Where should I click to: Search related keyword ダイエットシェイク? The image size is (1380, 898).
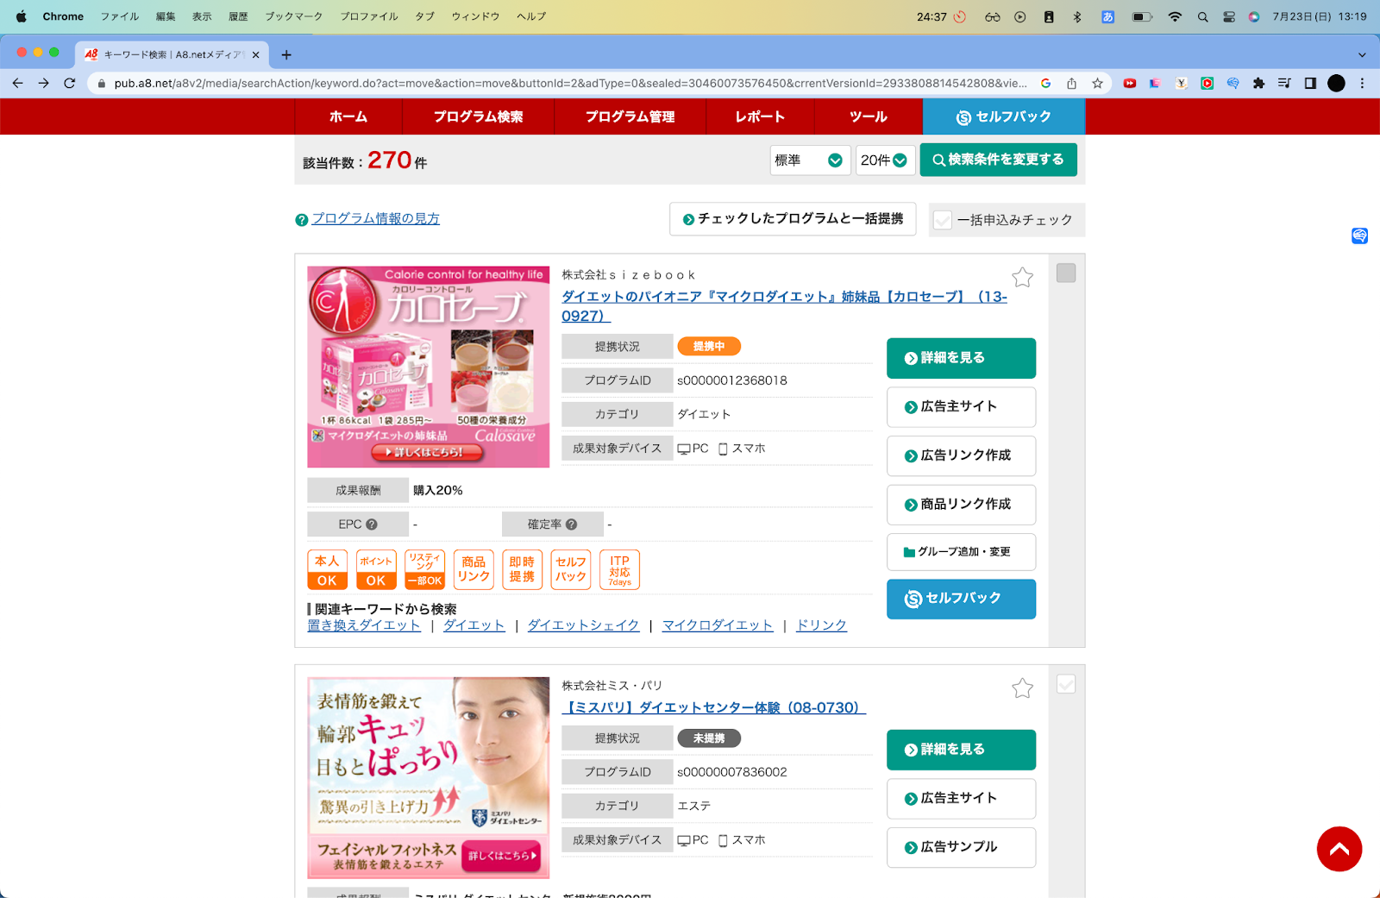[x=583, y=625]
